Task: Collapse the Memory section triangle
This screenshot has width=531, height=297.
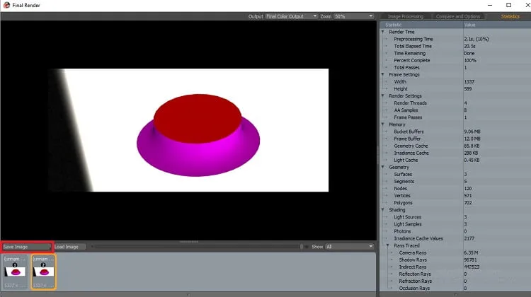Action: [x=383, y=124]
